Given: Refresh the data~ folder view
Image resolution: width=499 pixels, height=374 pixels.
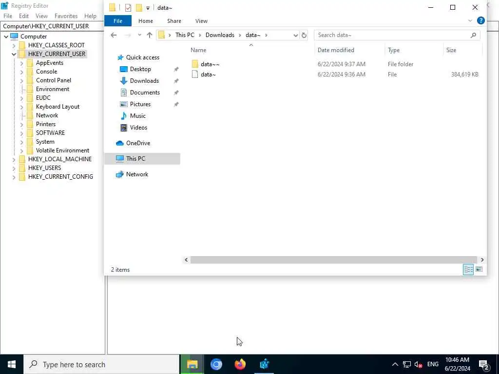Looking at the screenshot, I should (x=304, y=35).
